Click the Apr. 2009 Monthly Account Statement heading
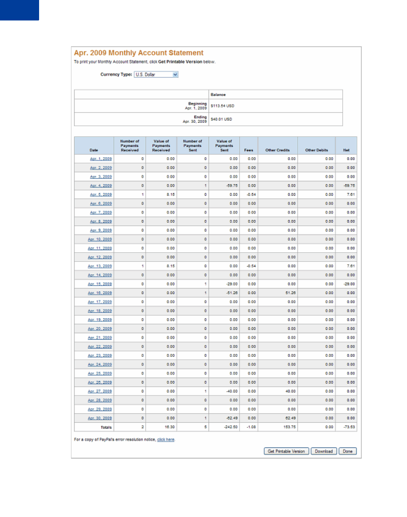This screenshot has height=517, width=407. tap(138, 53)
